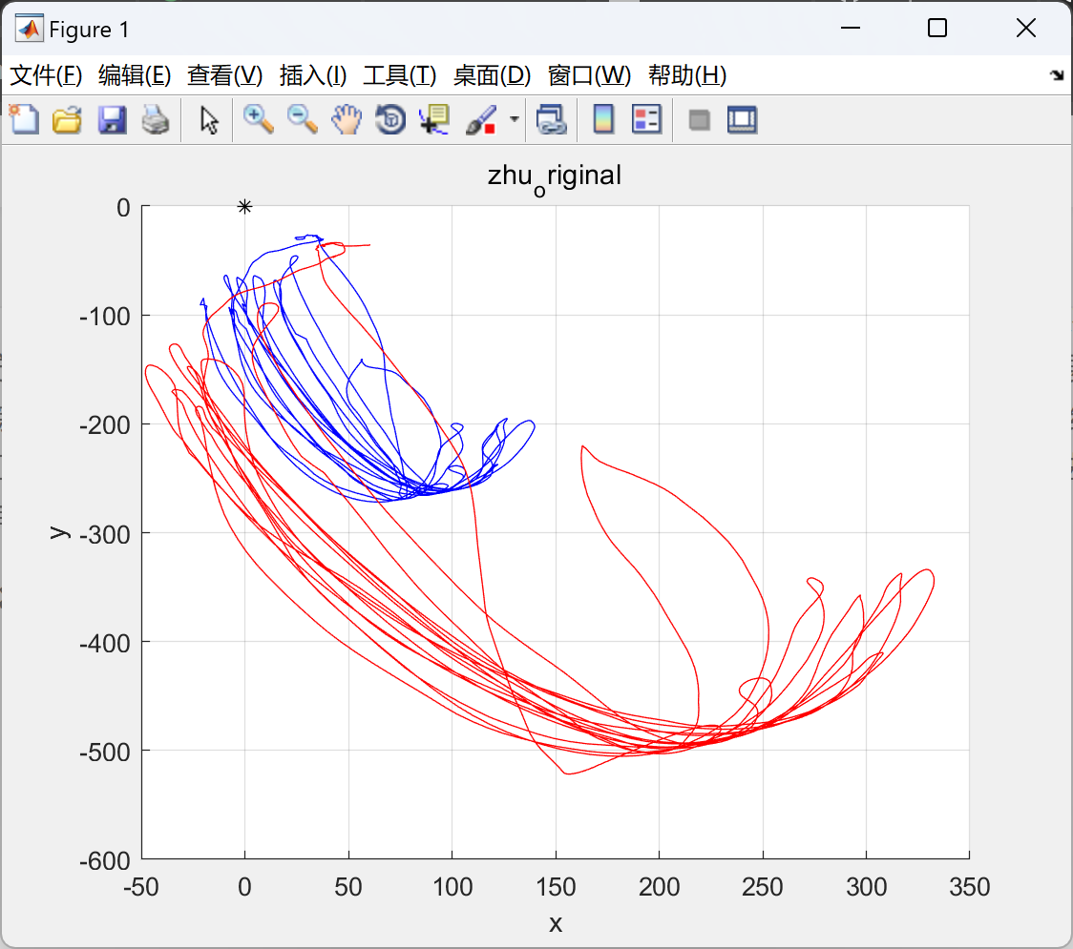
Task: Open a file with the folder icon
Action: [x=67, y=119]
